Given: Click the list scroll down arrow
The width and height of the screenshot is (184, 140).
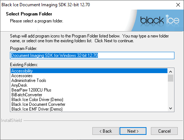Looking at the screenshot, I should pyautogui.click(x=170, y=108).
